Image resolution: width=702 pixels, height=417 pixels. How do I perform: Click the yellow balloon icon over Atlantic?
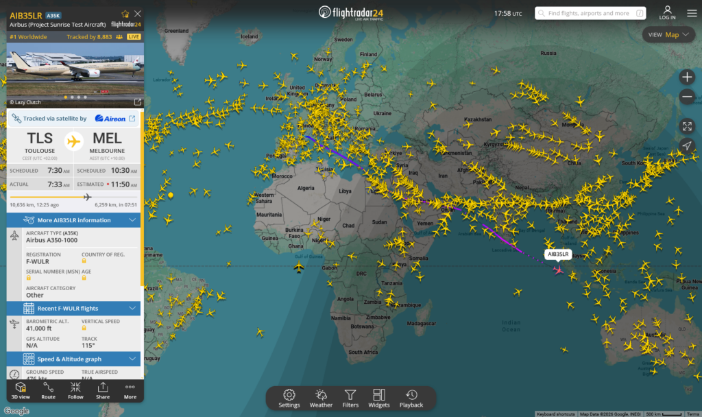coord(171,195)
